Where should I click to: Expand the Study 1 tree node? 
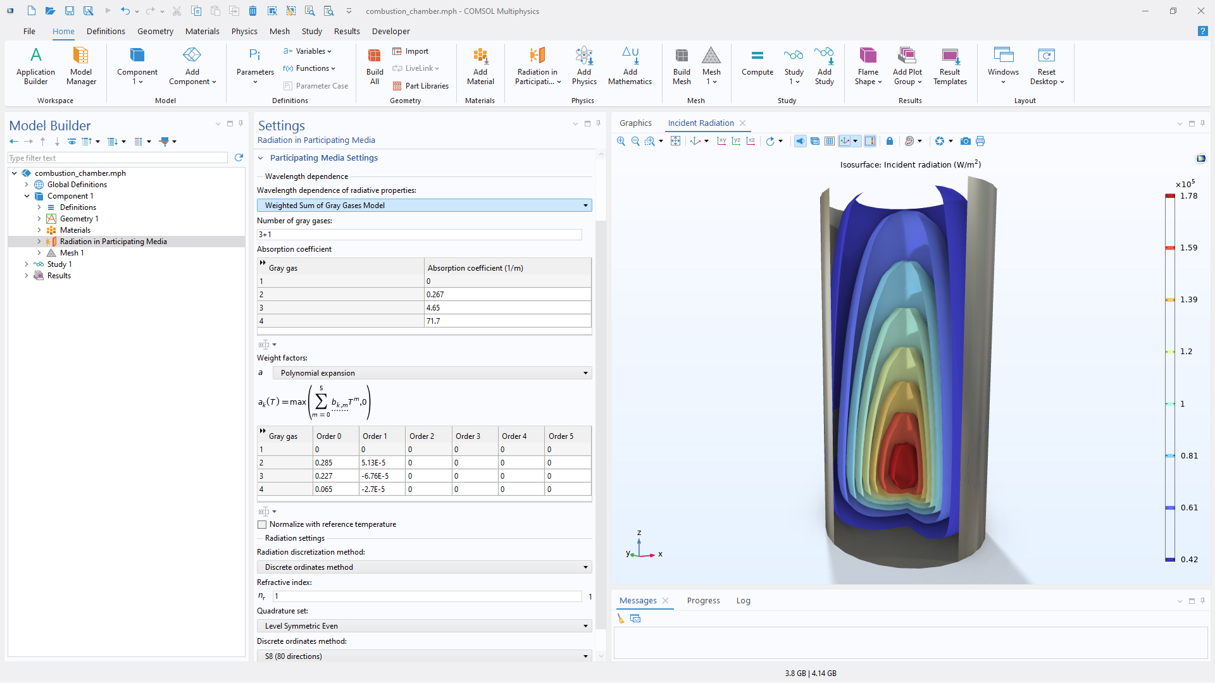[x=27, y=264]
